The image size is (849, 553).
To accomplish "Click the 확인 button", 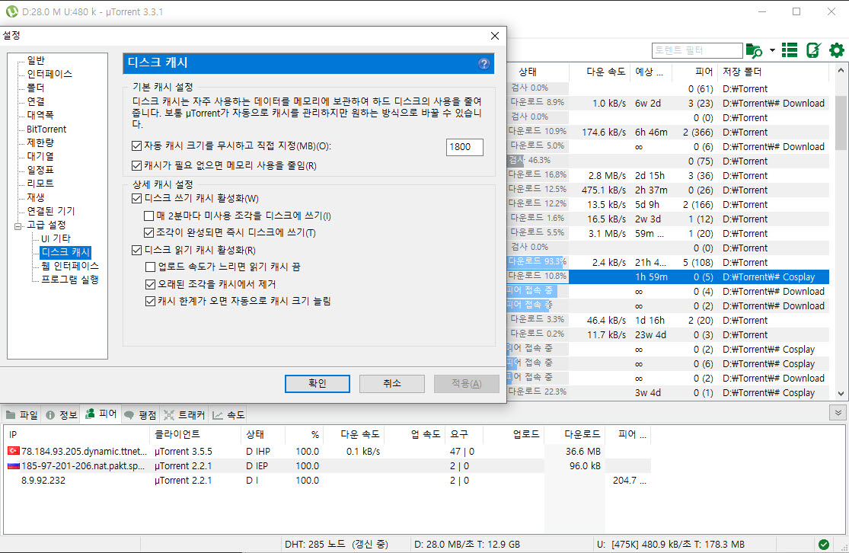I will click(318, 383).
